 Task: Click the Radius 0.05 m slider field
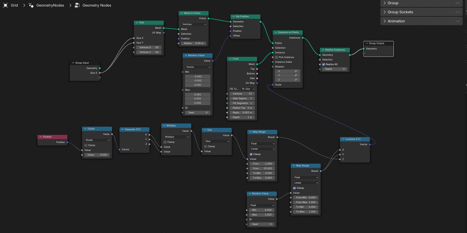[194, 43]
